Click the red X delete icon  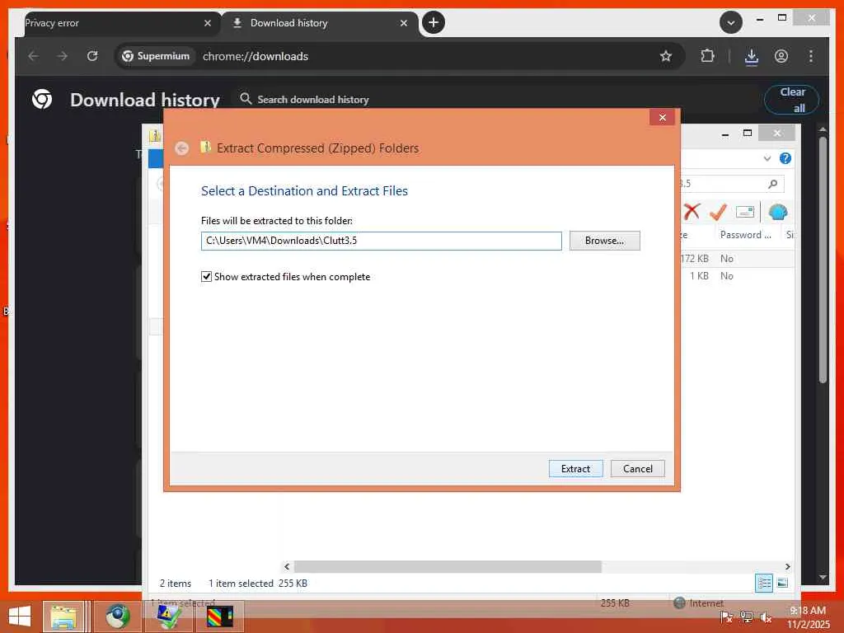pos(692,212)
